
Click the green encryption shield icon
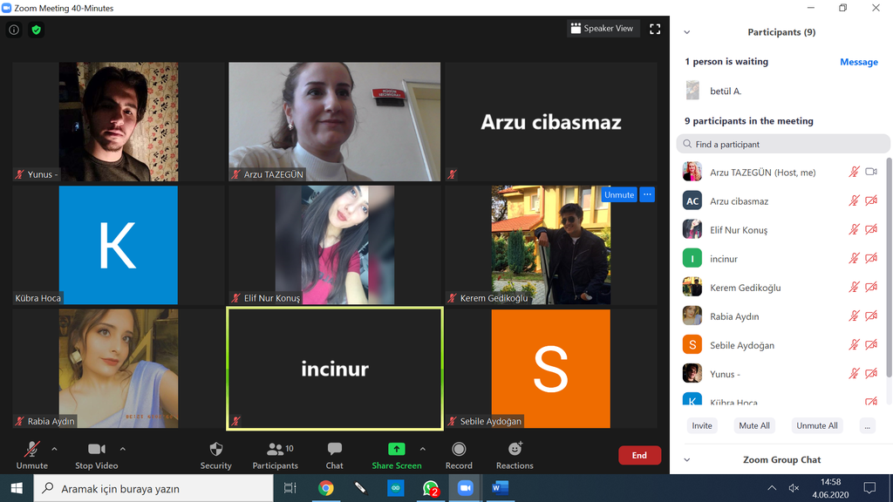click(x=36, y=30)
